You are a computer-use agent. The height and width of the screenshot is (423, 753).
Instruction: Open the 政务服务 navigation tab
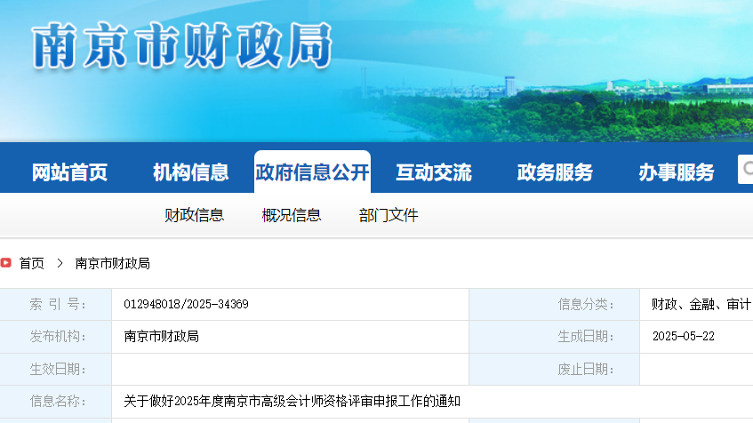click(555, 172)
